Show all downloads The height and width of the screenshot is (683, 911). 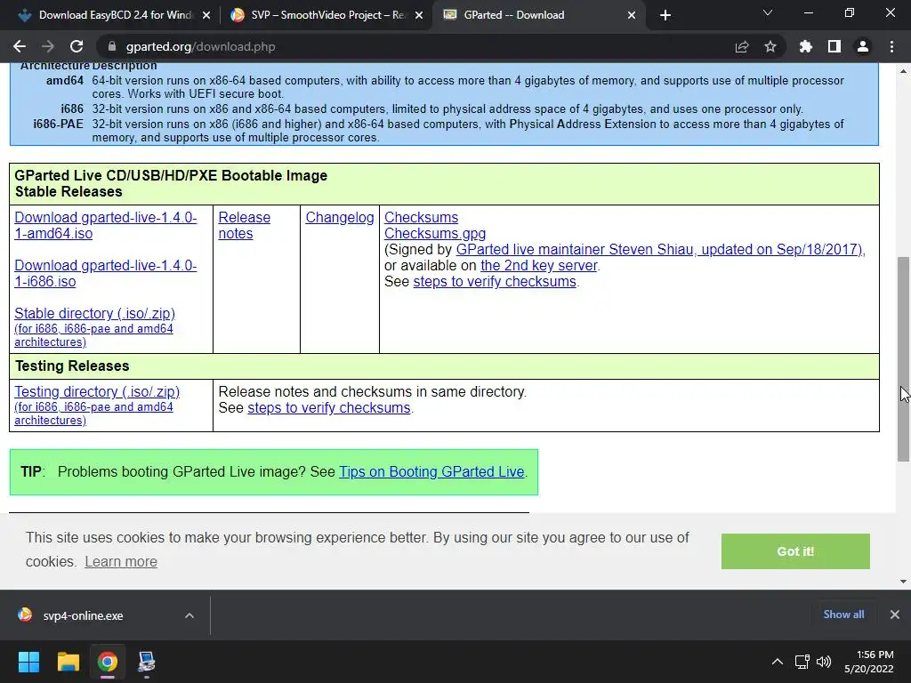(x=843, y=615)
